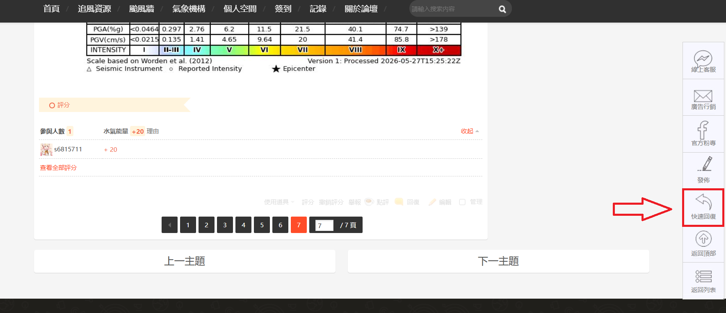Image resolution: width=726 pixels, height=313 pixels.
Task: Open 個人空間 in the navigation
Action: (240, 9)
